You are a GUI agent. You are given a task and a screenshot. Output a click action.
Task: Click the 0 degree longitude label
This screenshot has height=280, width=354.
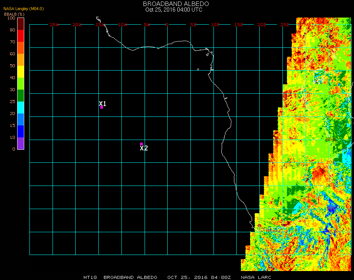pos(167,25)
